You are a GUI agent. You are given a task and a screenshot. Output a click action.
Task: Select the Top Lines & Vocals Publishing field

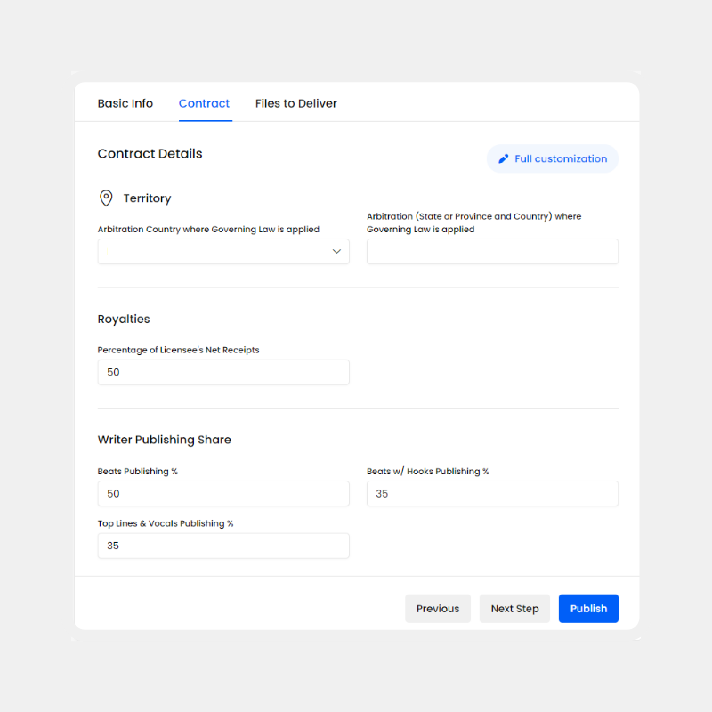point(222,546)
